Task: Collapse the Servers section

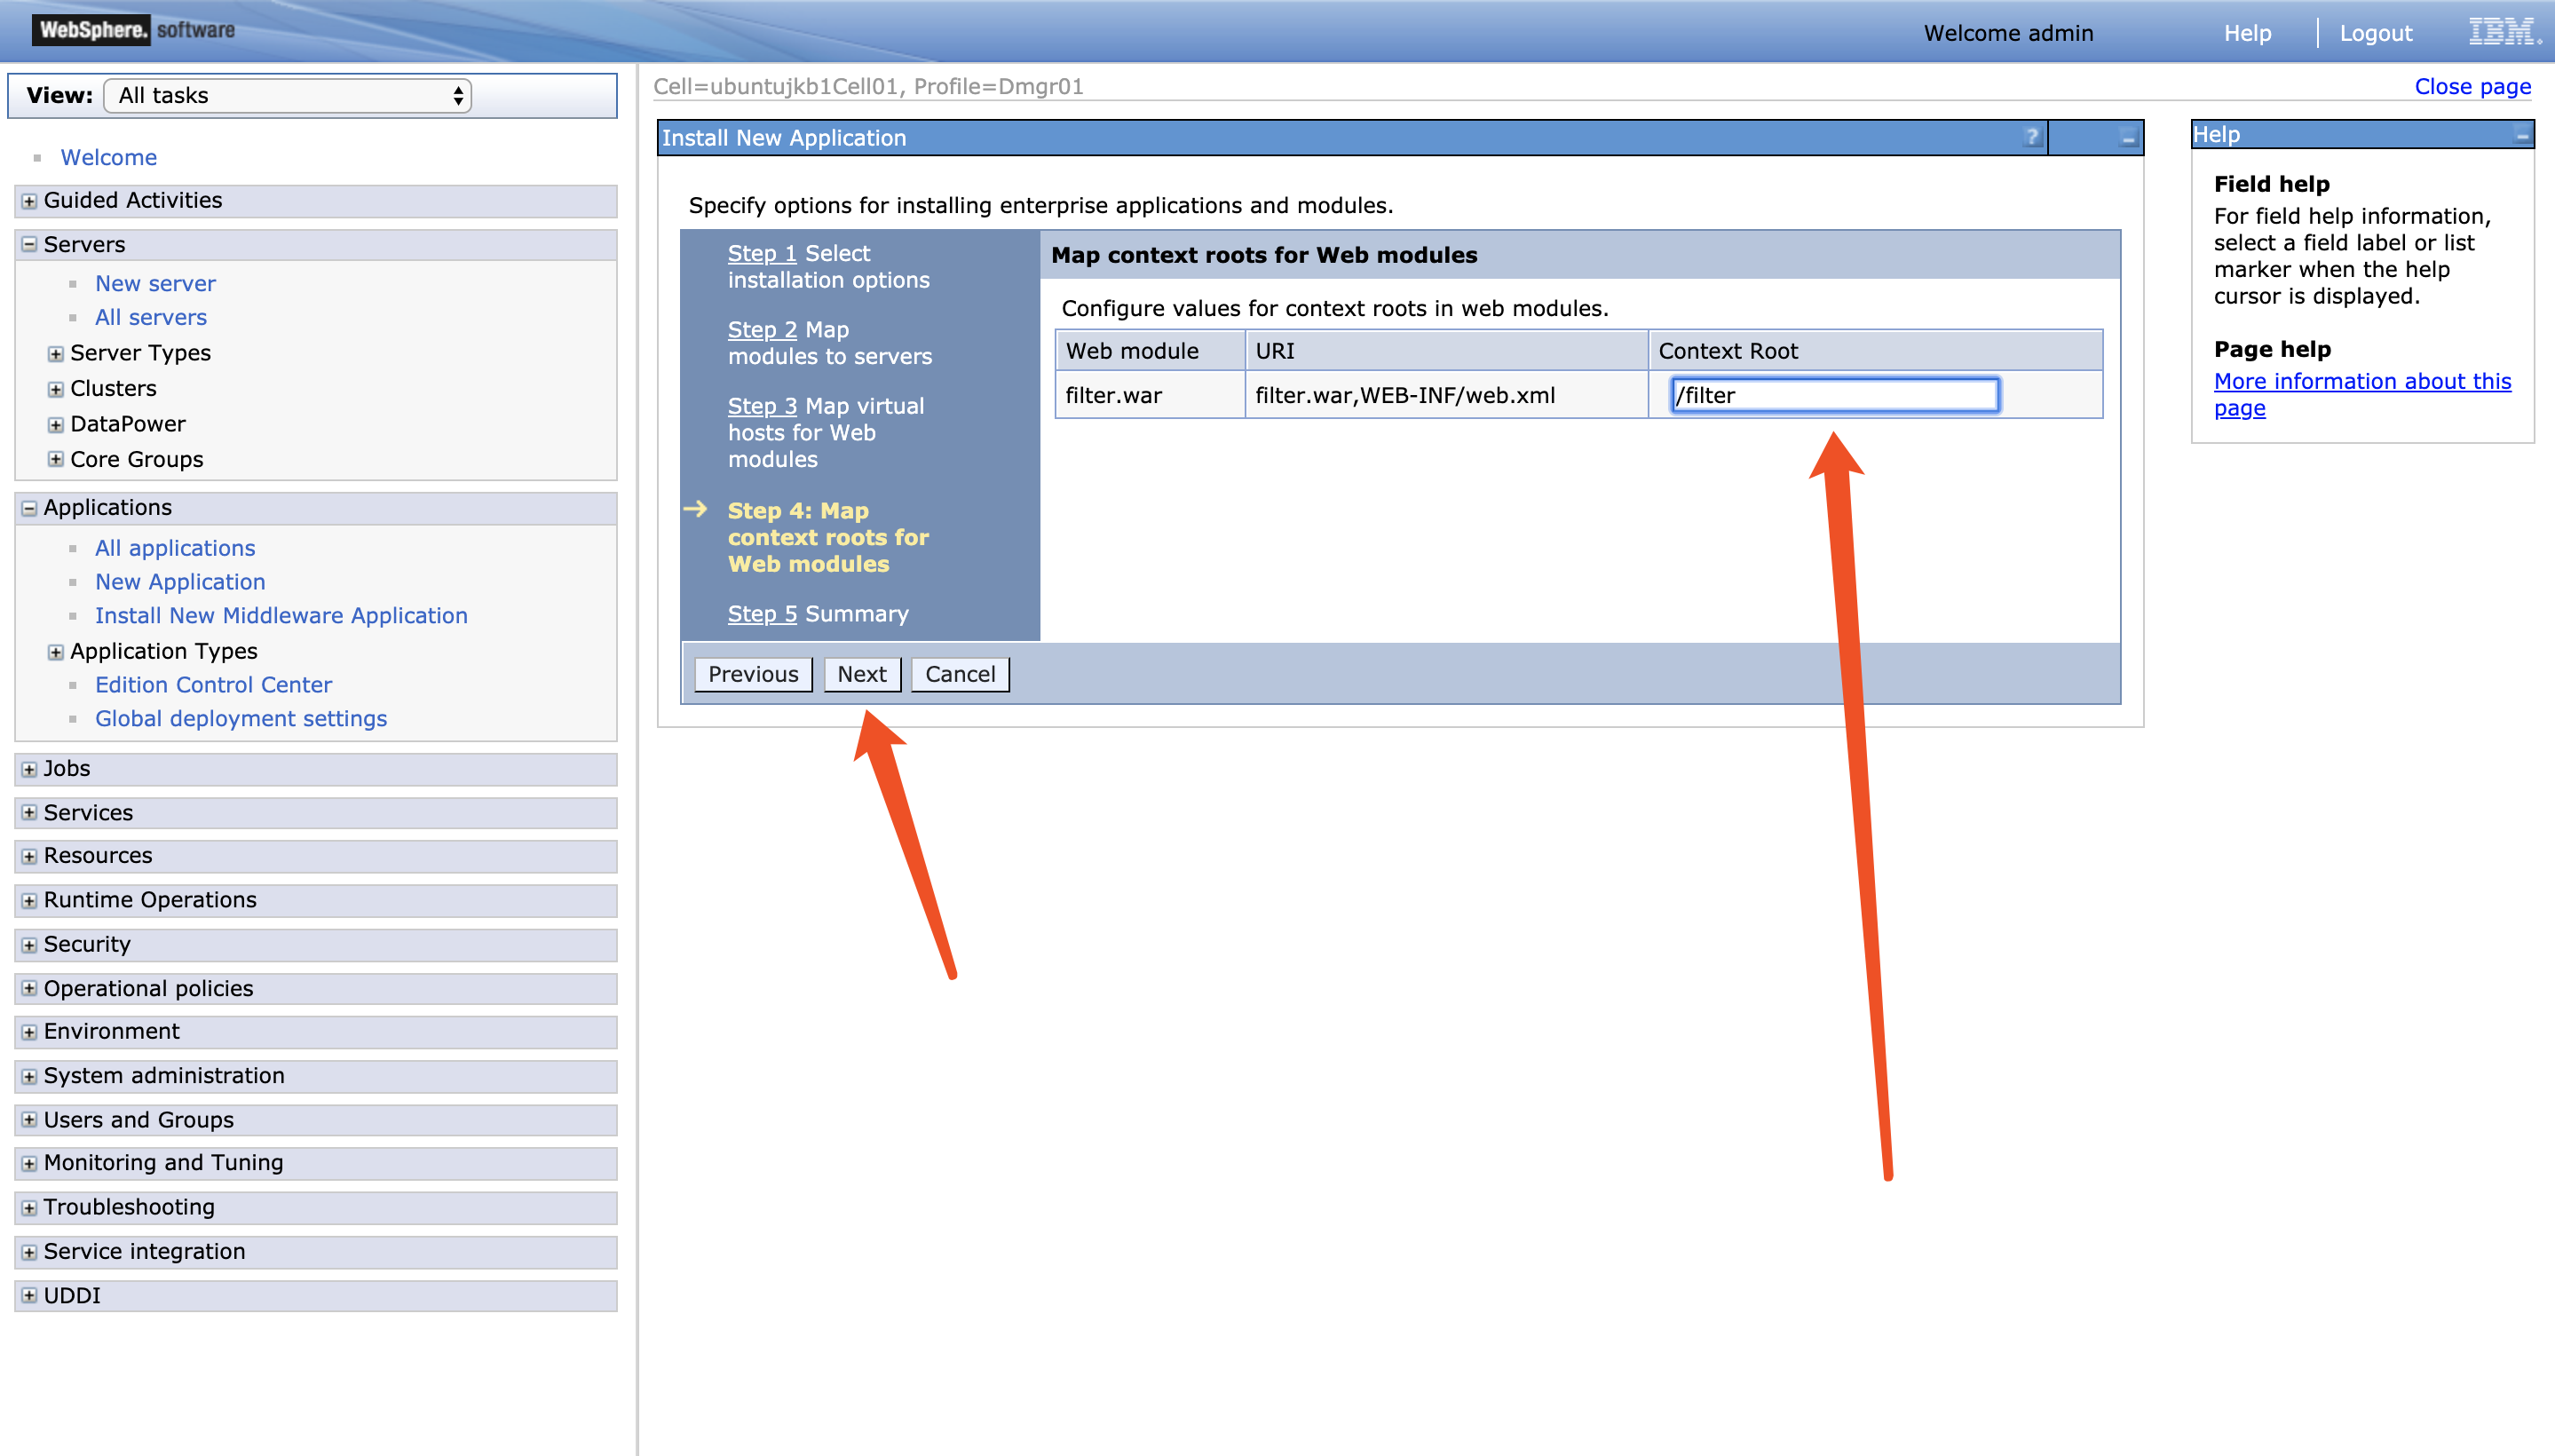Action: point(29,244)
